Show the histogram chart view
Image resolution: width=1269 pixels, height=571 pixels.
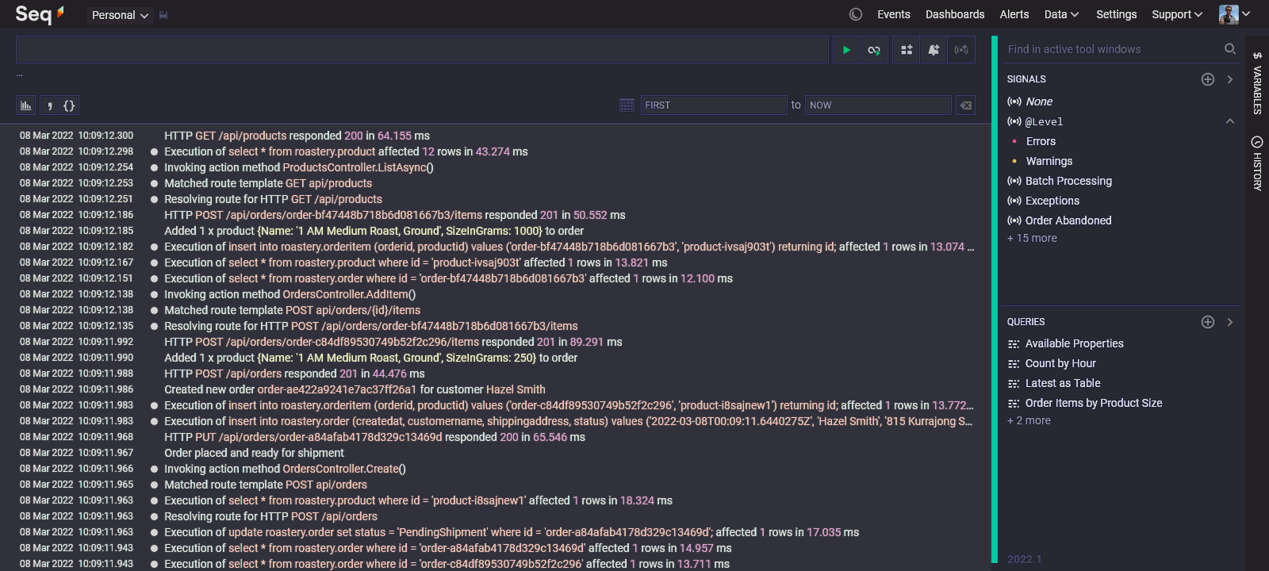tap(26, 105)
